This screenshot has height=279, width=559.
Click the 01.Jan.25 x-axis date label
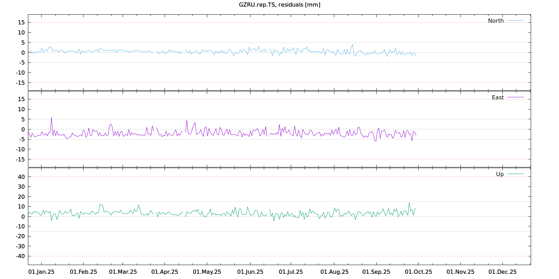click(x=41, y=272)
